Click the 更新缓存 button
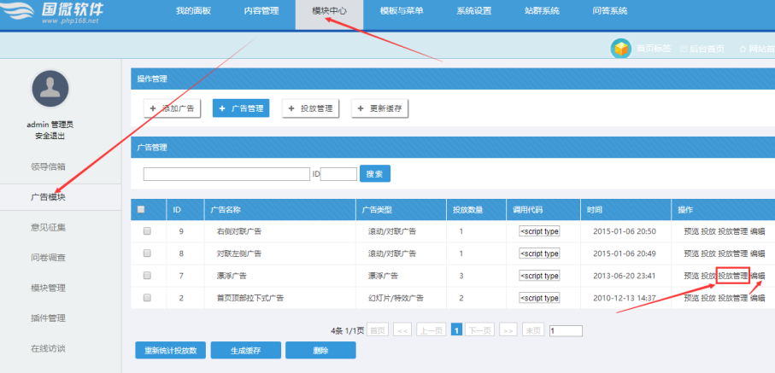Image resolution: width=775 pixels, height=373 pixels. (x=380, y=108)
